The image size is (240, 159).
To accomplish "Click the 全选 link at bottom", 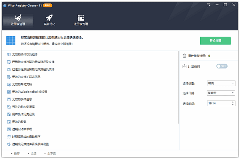I will [x=33, y=154].
